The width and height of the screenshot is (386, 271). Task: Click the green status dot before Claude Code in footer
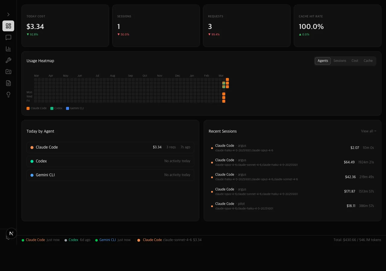click(x=23, y=240)
